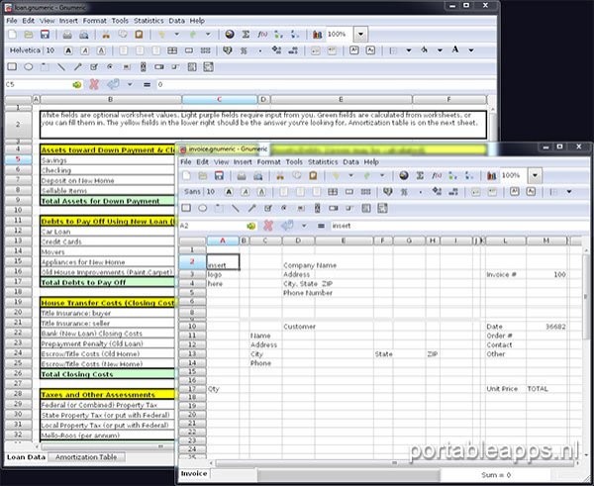This screenshot has height=486, width=594.
Task: Open zoom dropdown in invoice window toolbar
Action: 536,175
